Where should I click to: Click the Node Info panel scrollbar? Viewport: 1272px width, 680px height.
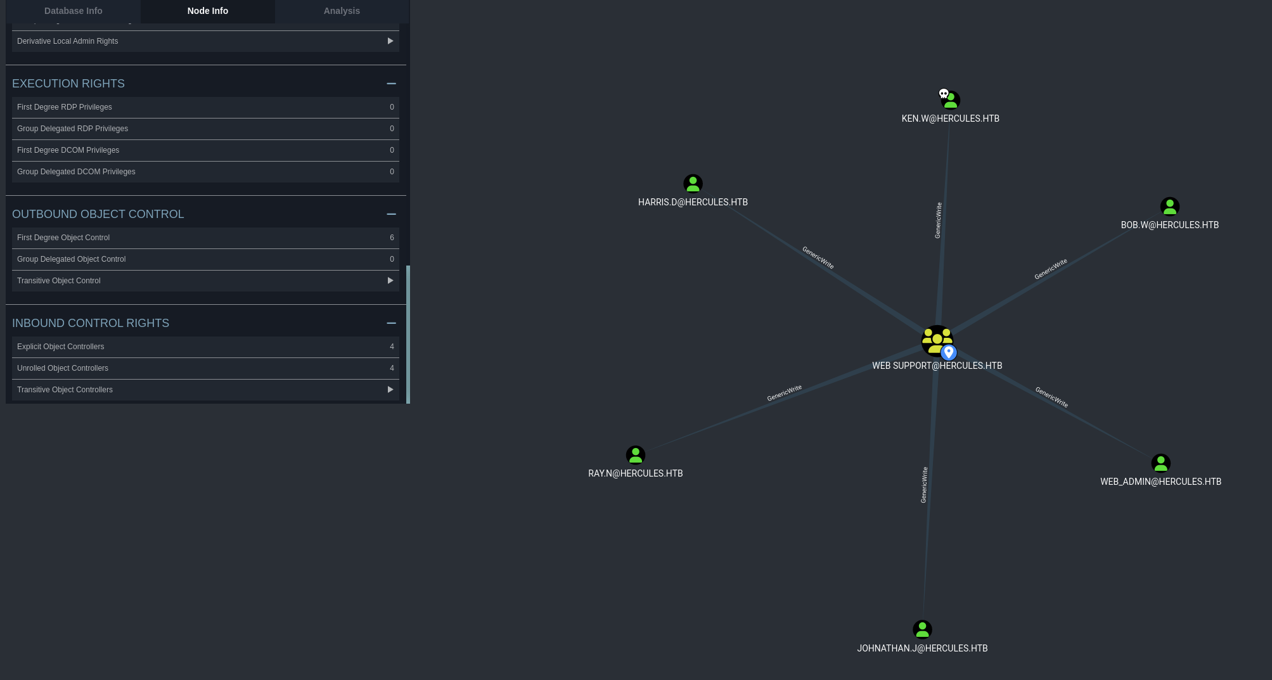coord(408,334)
